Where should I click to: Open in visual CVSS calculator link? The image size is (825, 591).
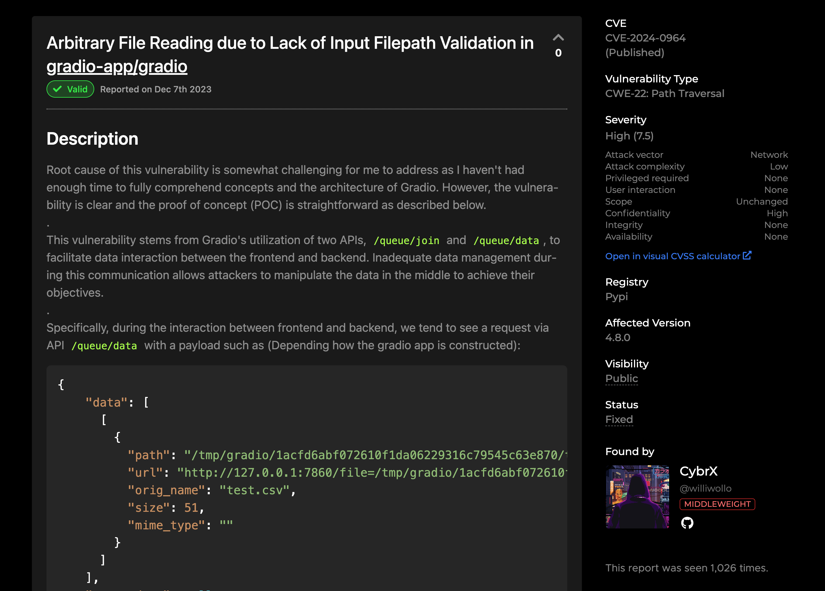(672, 256)
